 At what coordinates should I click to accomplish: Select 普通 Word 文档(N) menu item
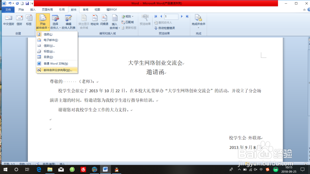pyautogui.click(x=57, y=63)
